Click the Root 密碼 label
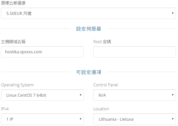The image size is (178, 126). pyautogui.click(x=102, y=42)
